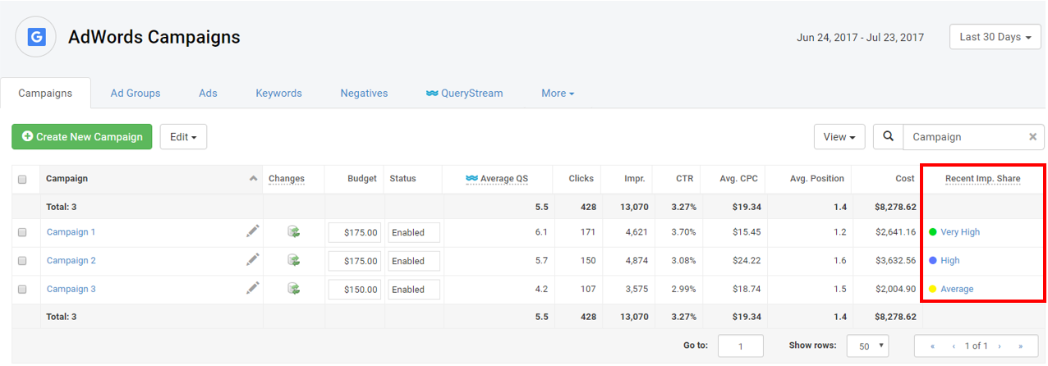Image resolution: width=1048 pixels, height=366 pixels.
Task: Sort by Changes column header
Action: [x=287, y=179]
